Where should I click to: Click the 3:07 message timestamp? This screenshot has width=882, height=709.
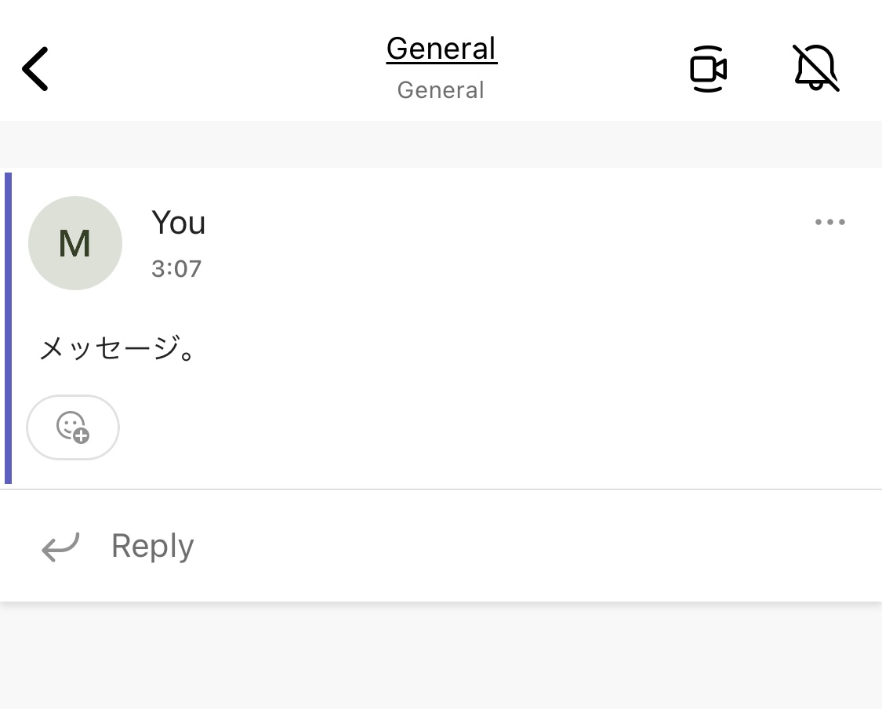(176, 268)
